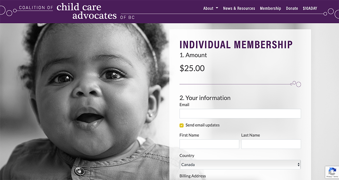This screenshot has height=180, width=339.
Task: Click the Individual Membership heading
Action: pos(236,45)
